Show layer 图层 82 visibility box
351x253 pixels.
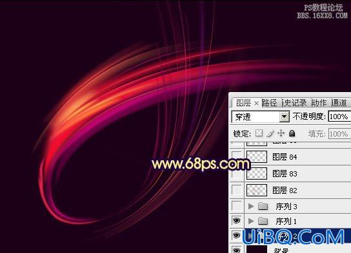(x=237, y=190)
